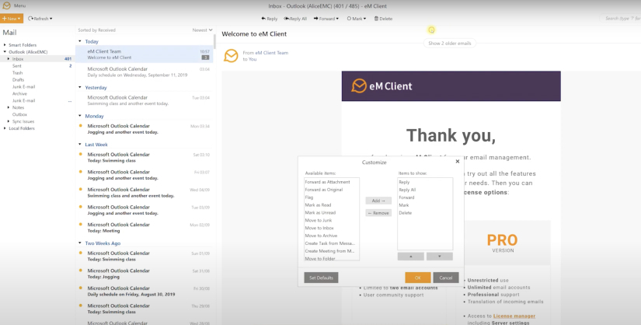Screen dimensions: 641x325
Task: Expand the Sync Issues folder arrow
Action: pos(9,121)
